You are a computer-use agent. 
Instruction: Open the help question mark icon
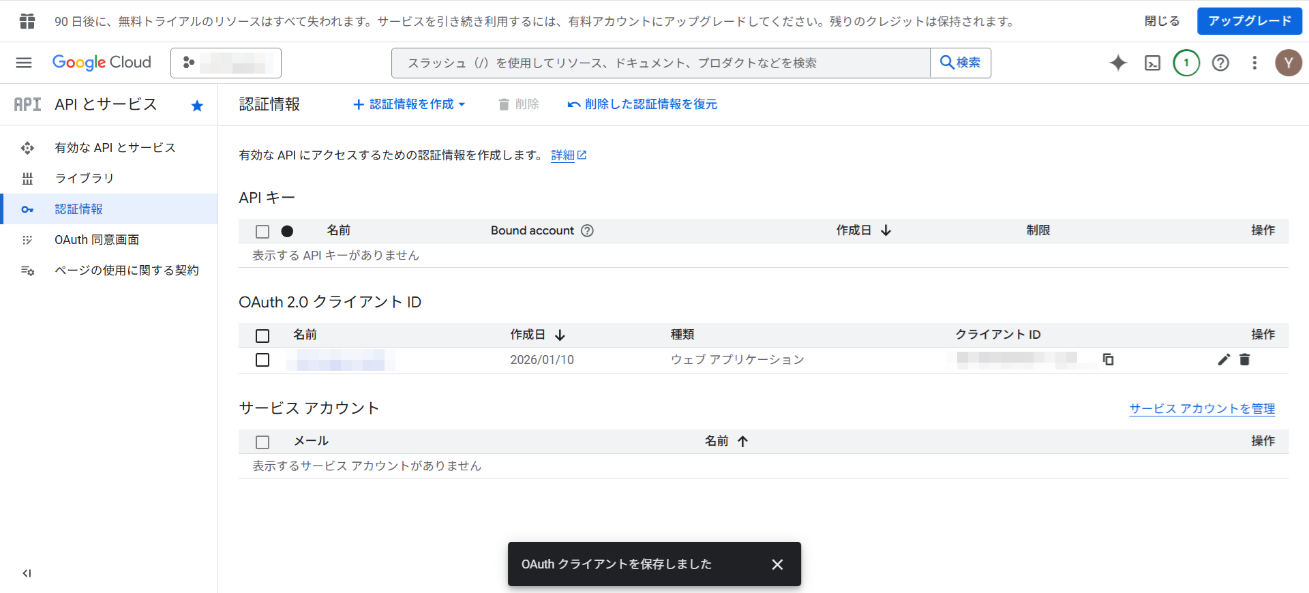pos(1220,63)
